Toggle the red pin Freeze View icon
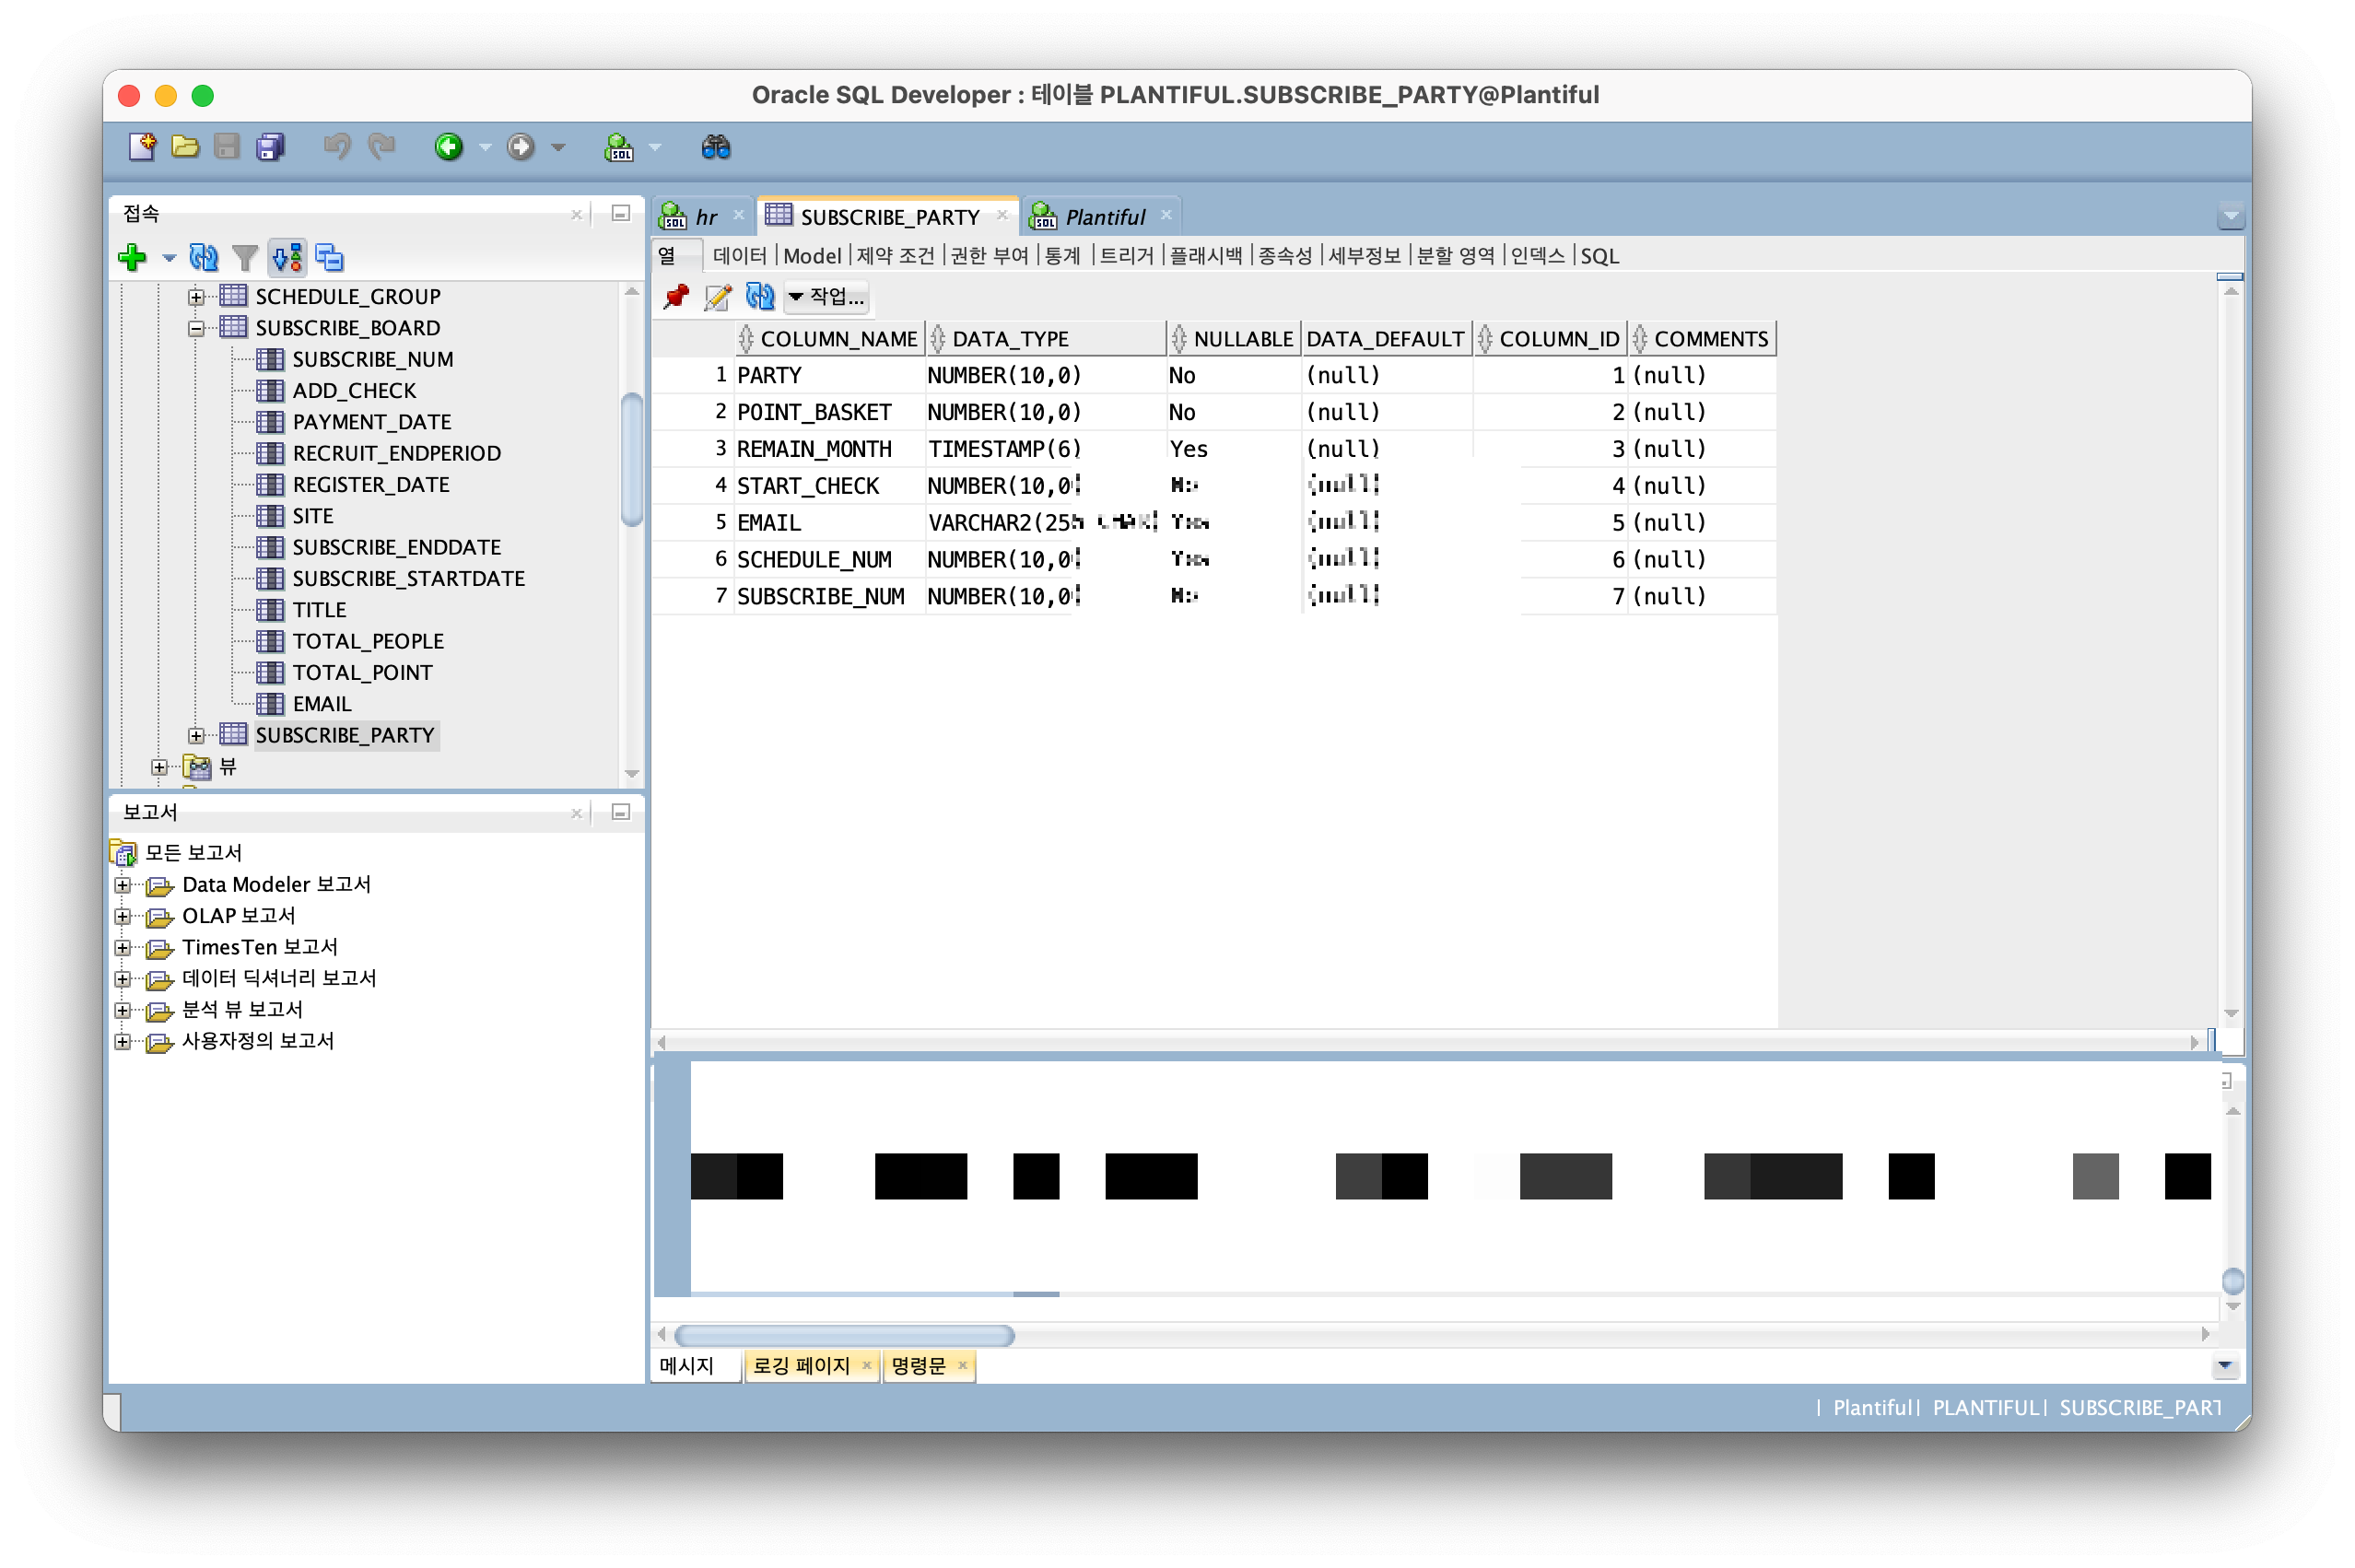The image size is (2355, 1568). tap(676, 297)
